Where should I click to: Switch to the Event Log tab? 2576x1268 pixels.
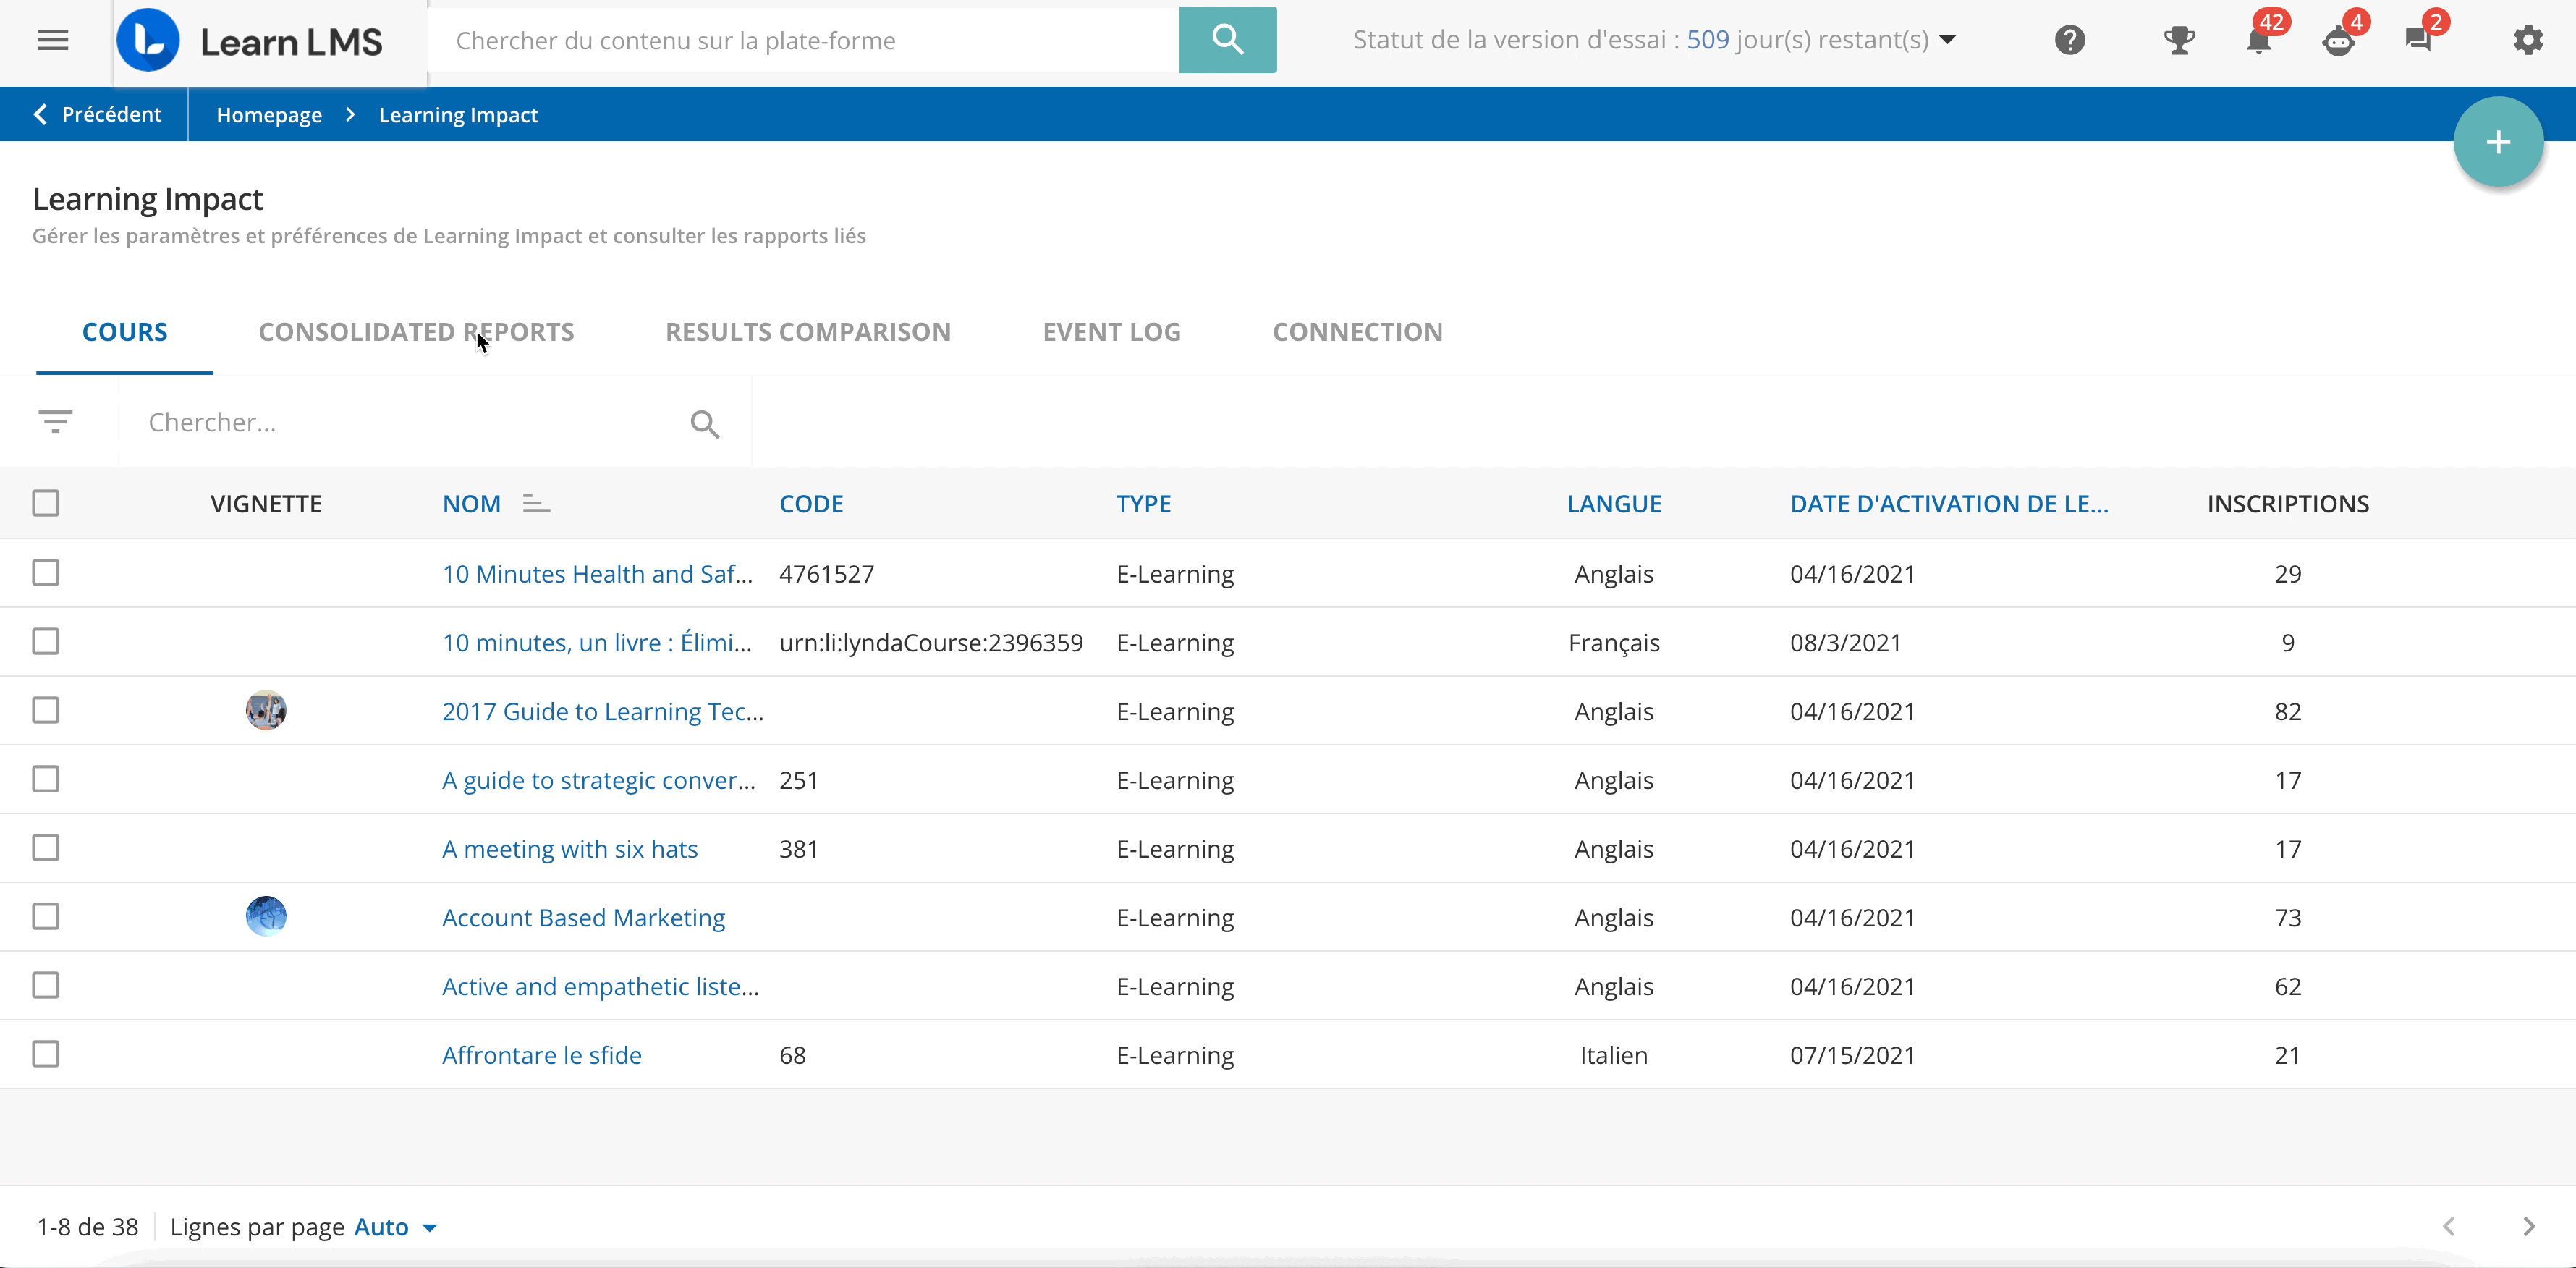click(1111, 332)
